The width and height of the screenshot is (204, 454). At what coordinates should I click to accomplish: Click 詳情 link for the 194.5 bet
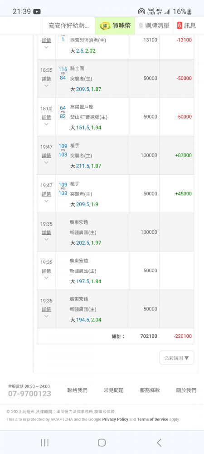(46, 309)
